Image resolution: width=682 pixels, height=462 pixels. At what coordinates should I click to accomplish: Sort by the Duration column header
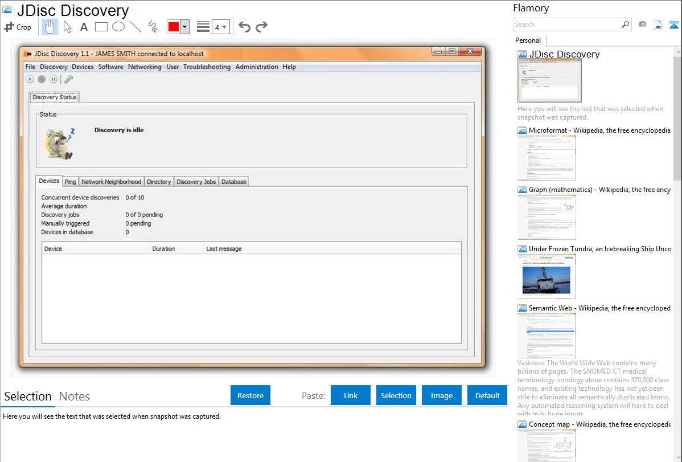click(x=176, y=248)
